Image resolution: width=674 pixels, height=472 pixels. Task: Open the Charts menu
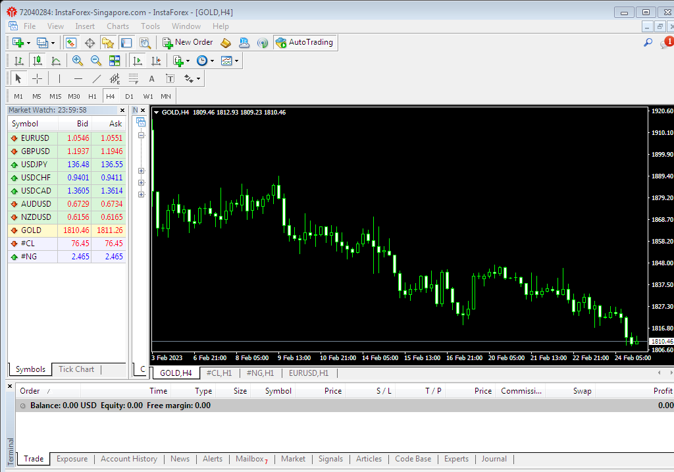pos(118,26)
